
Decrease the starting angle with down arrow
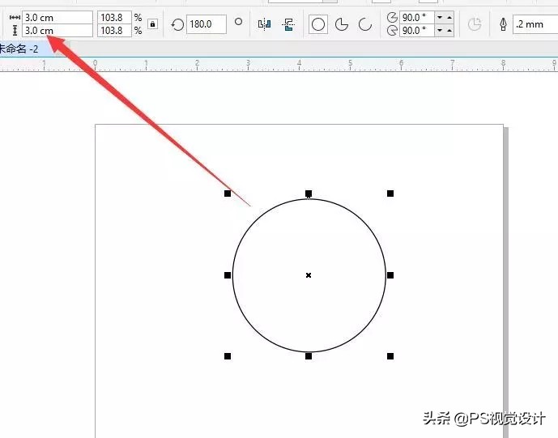click(x=439, y=18)
